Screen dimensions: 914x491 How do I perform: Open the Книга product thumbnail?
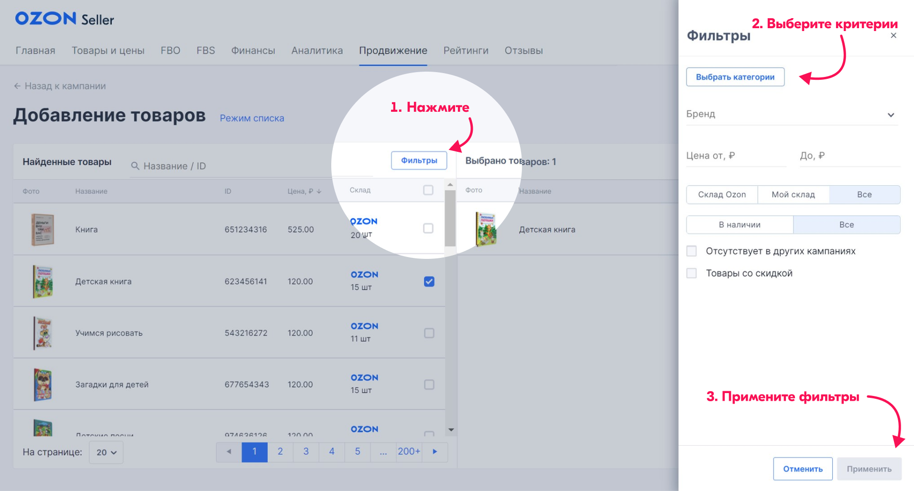[x=43, y=230]
